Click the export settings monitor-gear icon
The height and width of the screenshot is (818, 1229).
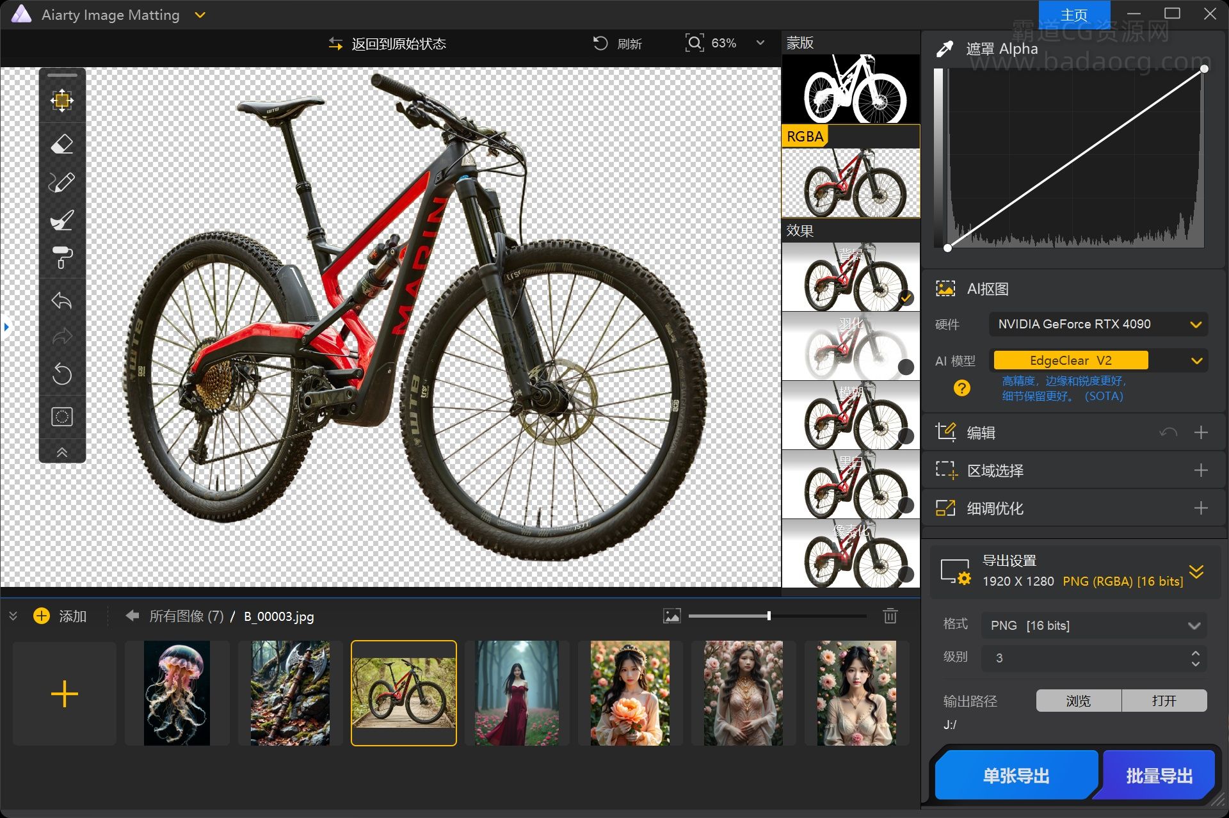(956, 572)
